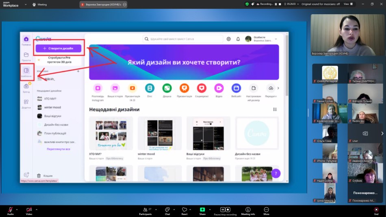Expand video options arrow beside Video
The width and height of the screenshot is (386, 217).
(37, 209)
